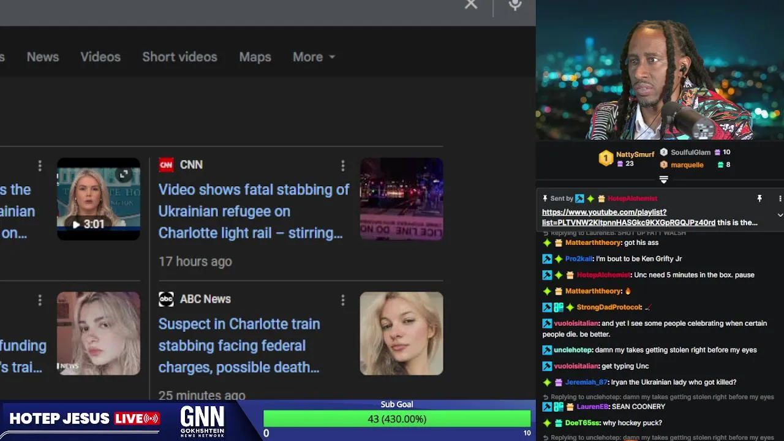
Task: Click the green gift icon beside marquelle's 8
Action: 720,165
